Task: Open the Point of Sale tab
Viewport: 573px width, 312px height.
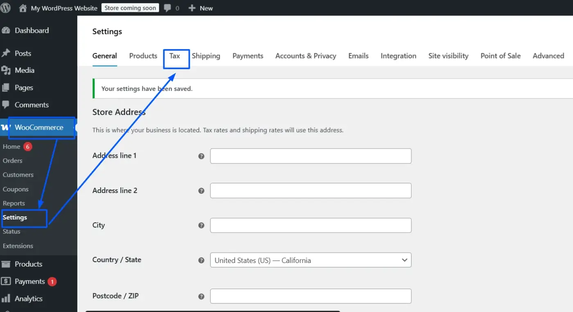Action: click(x=501, y=56)
